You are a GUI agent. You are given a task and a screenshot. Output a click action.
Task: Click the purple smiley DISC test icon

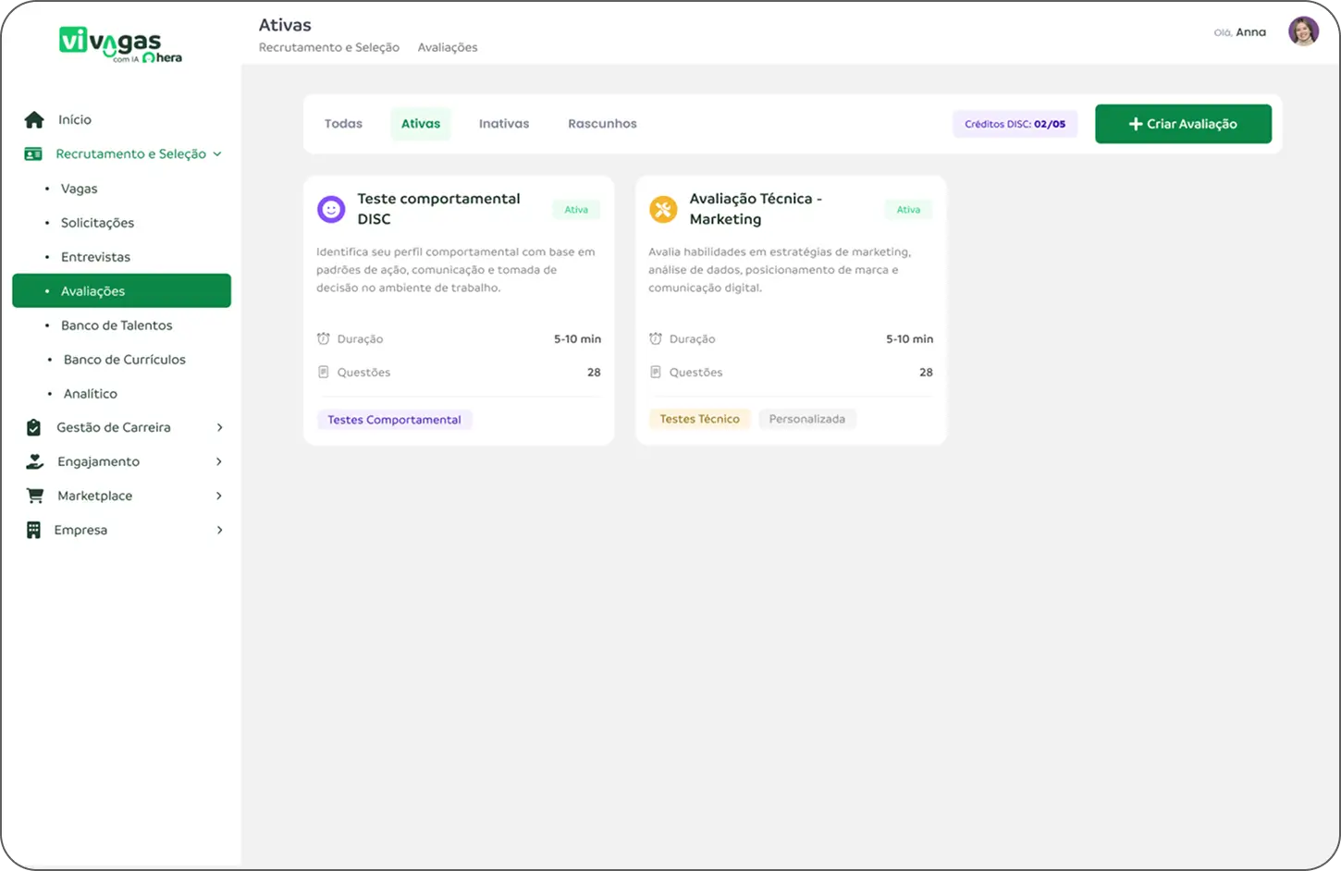[331, 209]
